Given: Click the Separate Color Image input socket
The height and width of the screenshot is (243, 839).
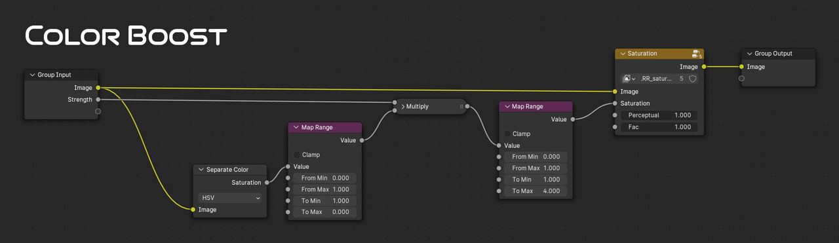Looking at the screenshot, I should click(x=193, y=210).
